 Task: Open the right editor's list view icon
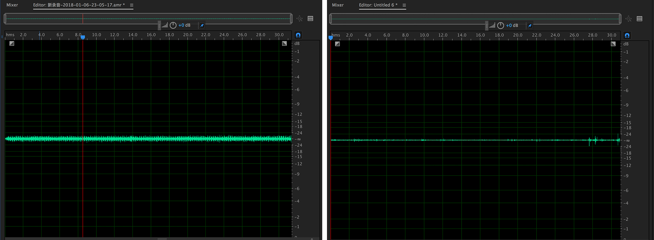(639, 19)
